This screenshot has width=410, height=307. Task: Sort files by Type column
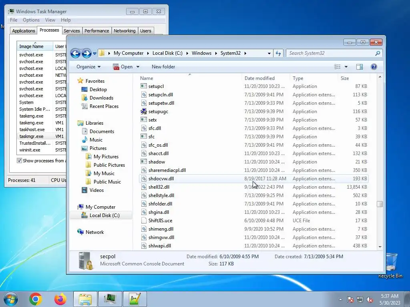click(x=314, y=78)
